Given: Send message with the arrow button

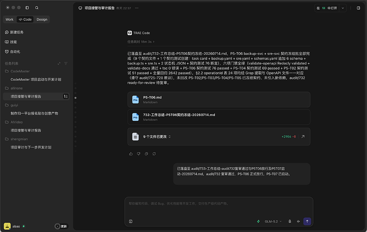Looking at the screenshot, I should [x=307, y=221].
